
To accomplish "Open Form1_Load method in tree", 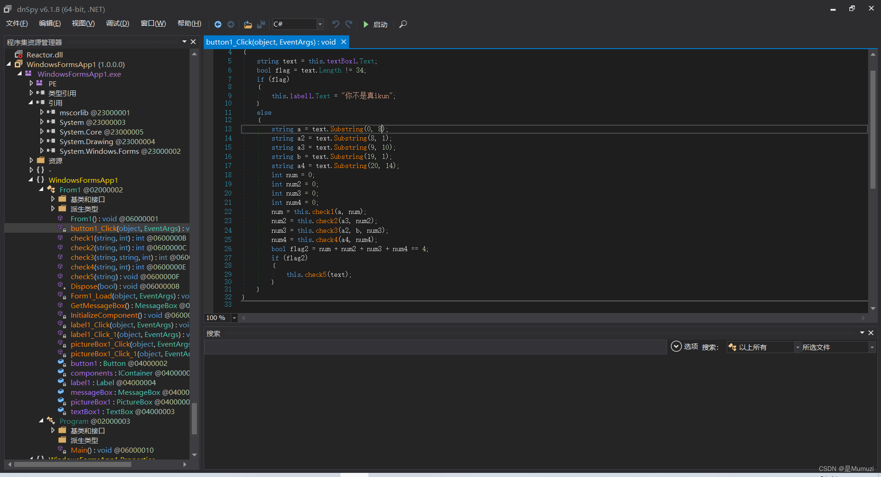I will tap(129, 296).
